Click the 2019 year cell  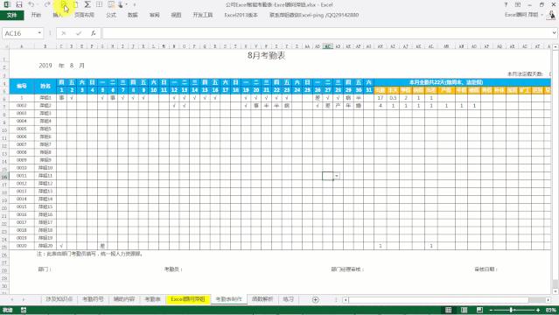coord(45,66)
